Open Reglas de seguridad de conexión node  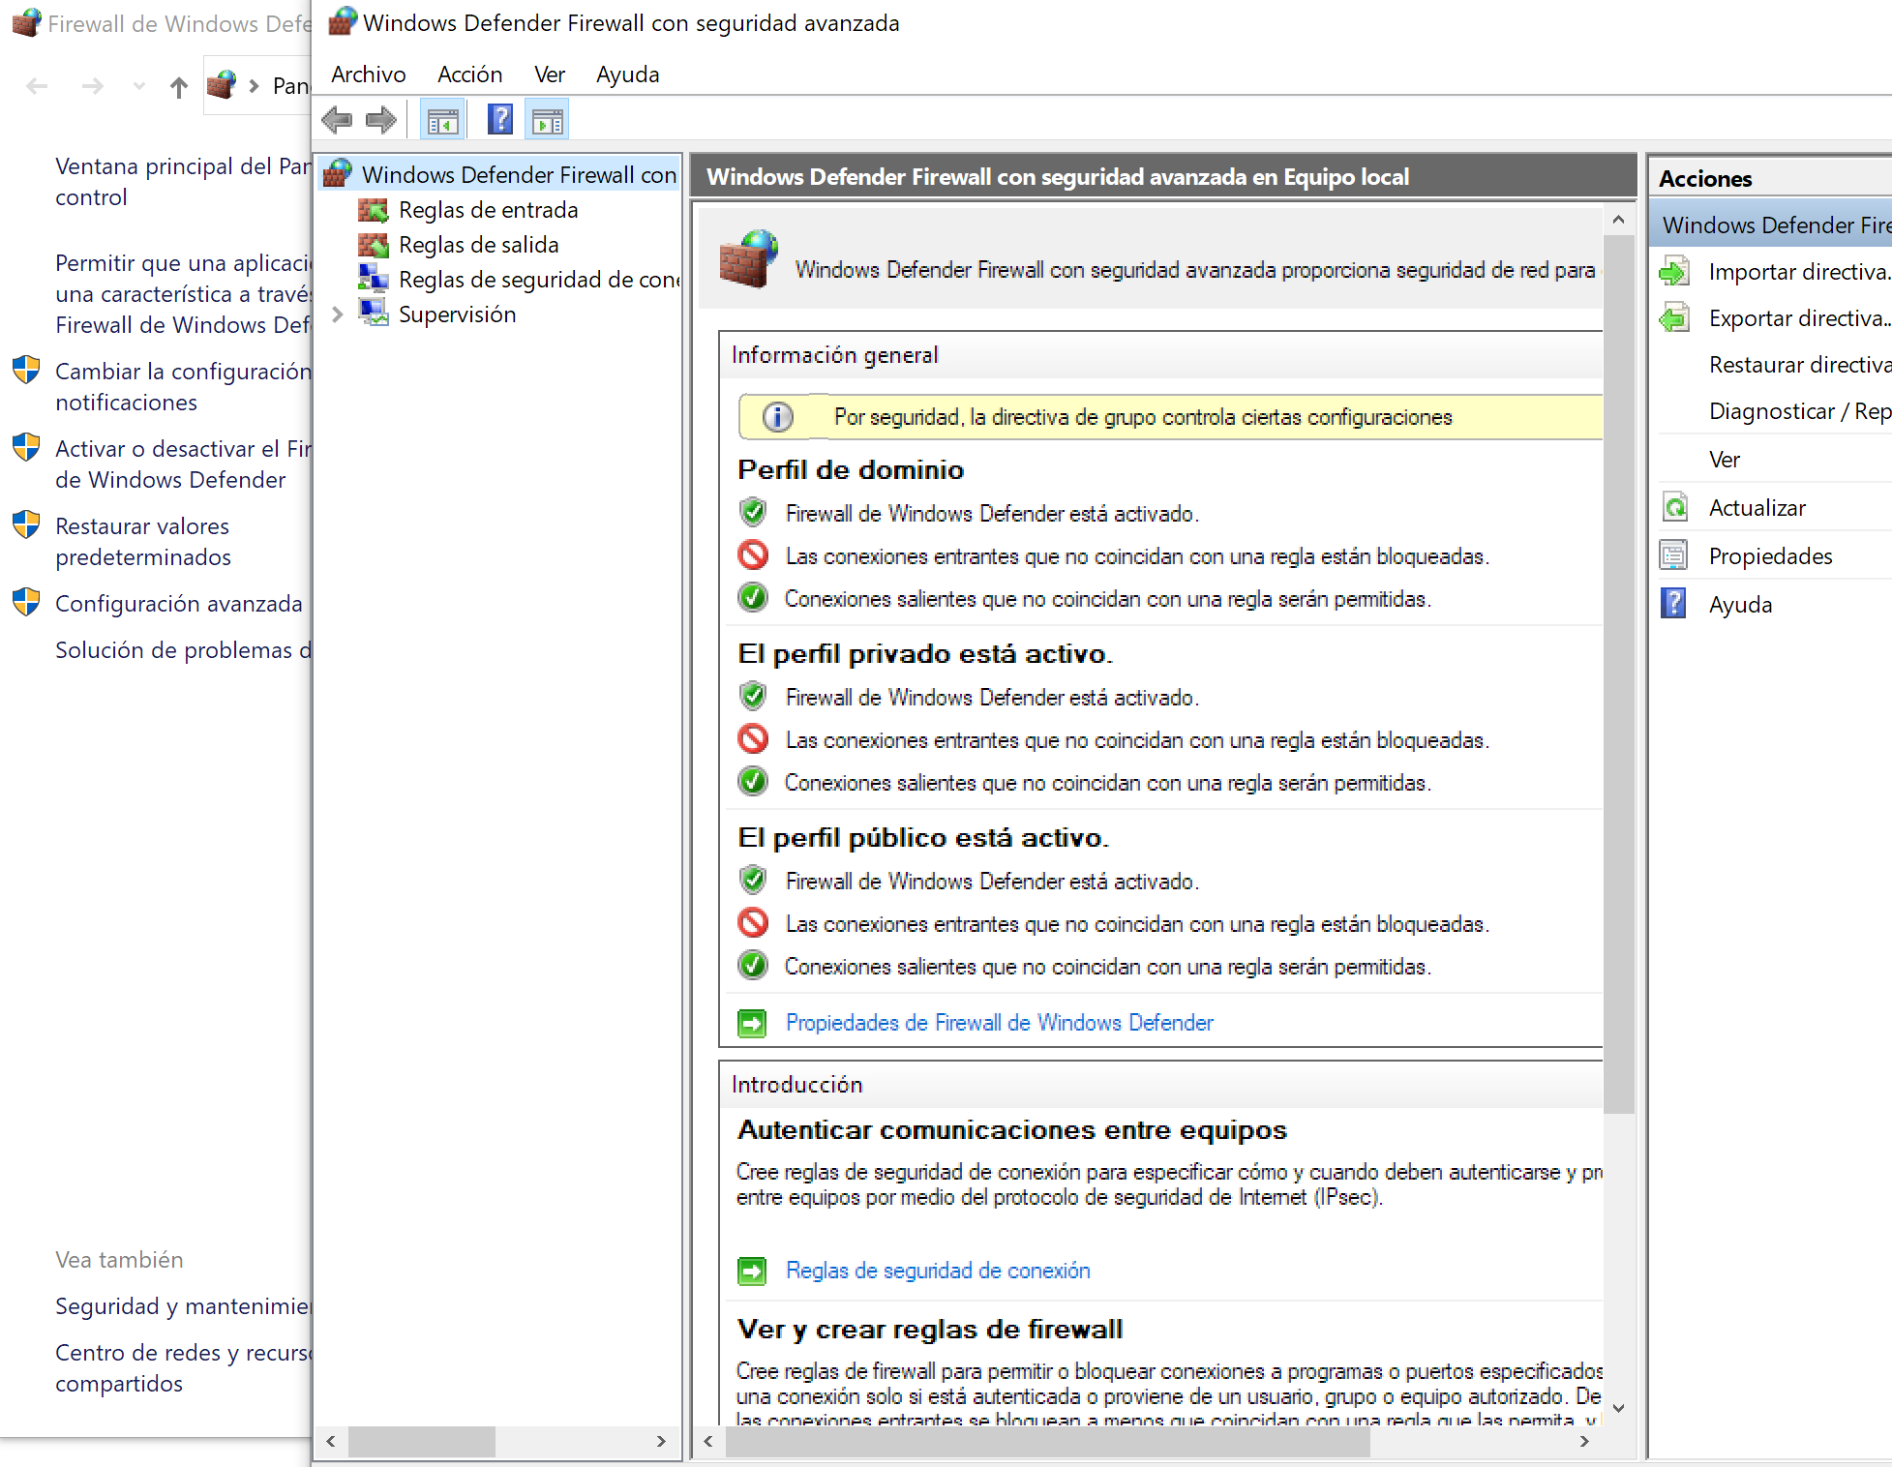(538, 280)
